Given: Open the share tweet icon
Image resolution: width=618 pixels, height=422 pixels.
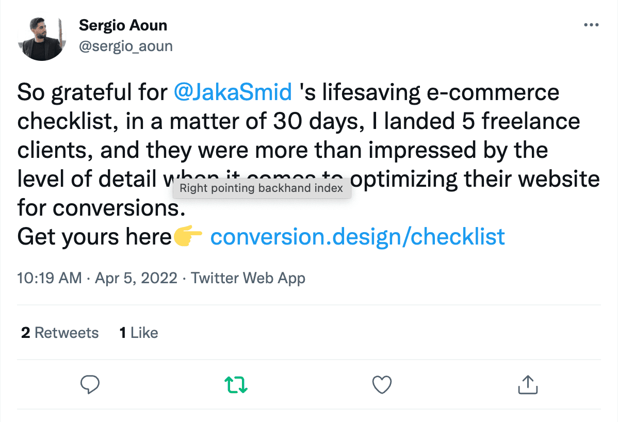Looking at the screenshot, I should coord(527,384).
